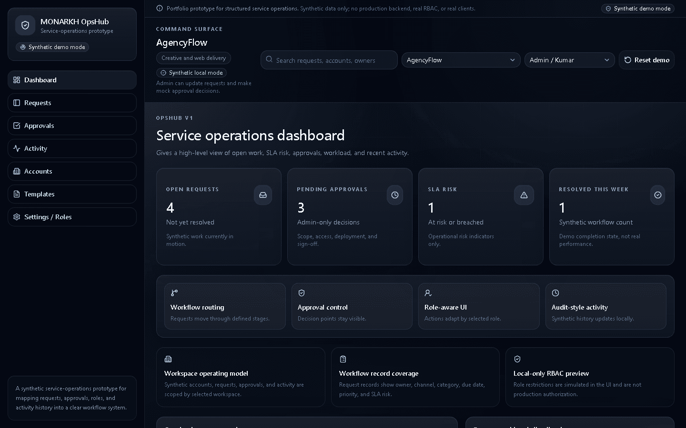
Task: Click the circular arrow icon on Reset demo
Action: coord(628,60)
